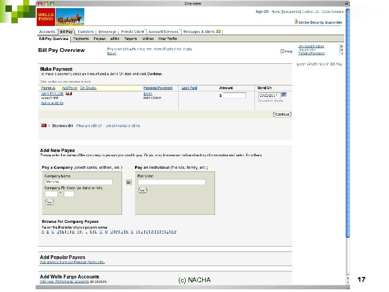This screenshot has height=292, width=389.
Task: Click the Add Payee link
Action: (x=70, y=88)
